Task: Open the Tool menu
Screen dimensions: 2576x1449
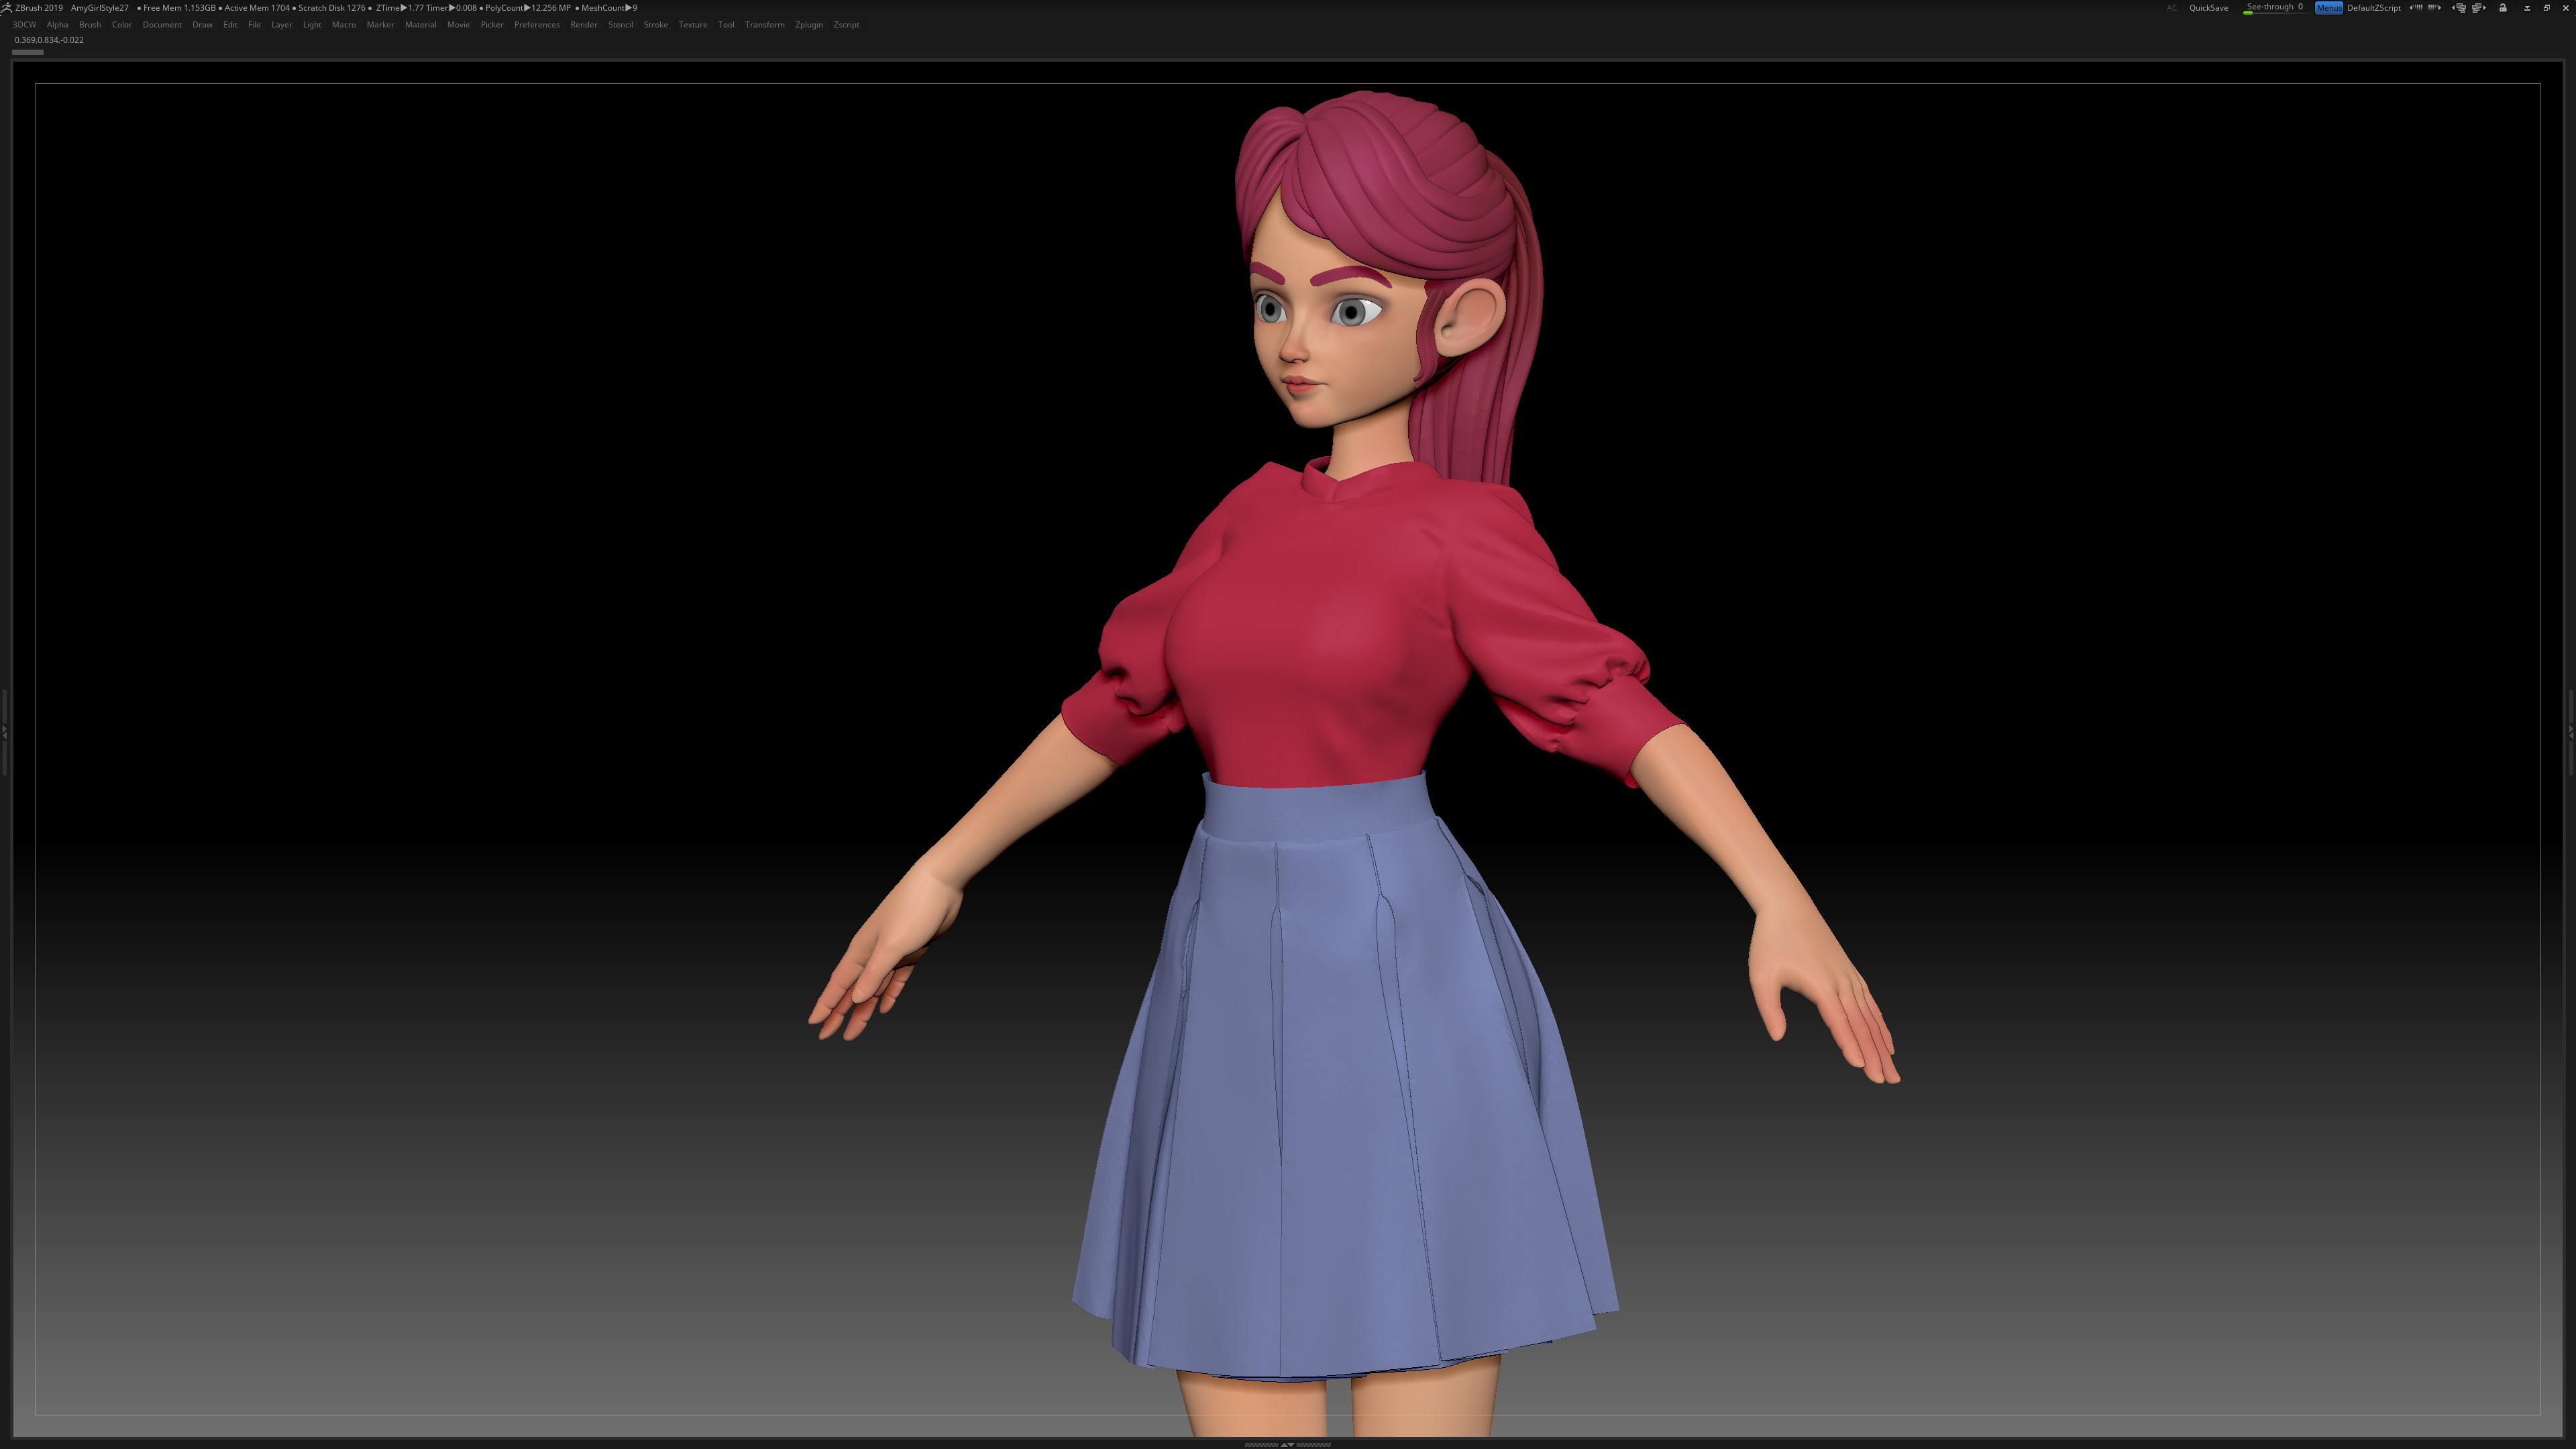Action: pyautogui.click(x=726, y=25)
